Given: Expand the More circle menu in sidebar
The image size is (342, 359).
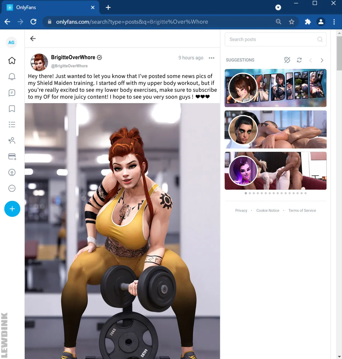Looking at the screenshot, I should pos(12,188).
